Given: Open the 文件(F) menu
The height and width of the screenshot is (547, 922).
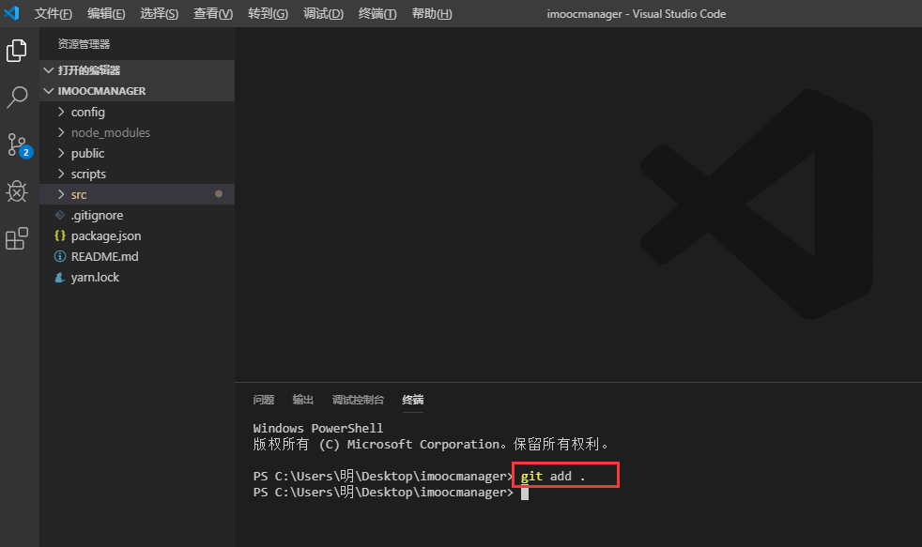Looking at the screenshot, I should (54, 14).
